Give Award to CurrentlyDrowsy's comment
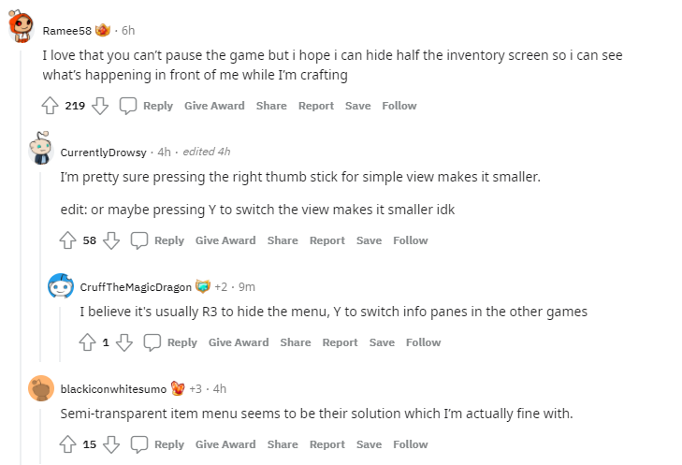 [x=225, y=240]
